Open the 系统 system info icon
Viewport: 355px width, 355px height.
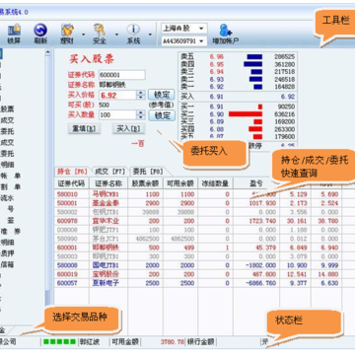[133, 35]
